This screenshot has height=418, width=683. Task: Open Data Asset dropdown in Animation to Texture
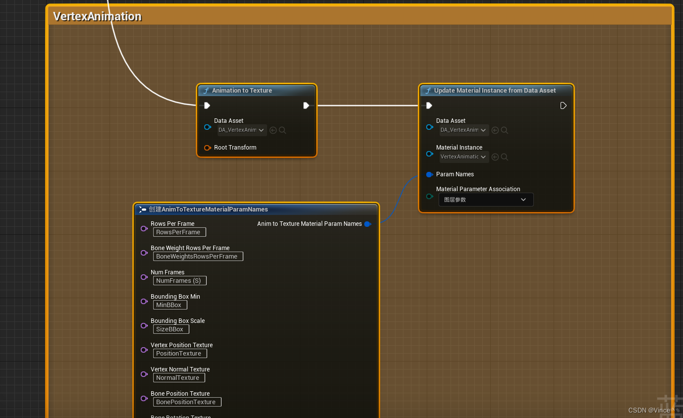(242, 130)
